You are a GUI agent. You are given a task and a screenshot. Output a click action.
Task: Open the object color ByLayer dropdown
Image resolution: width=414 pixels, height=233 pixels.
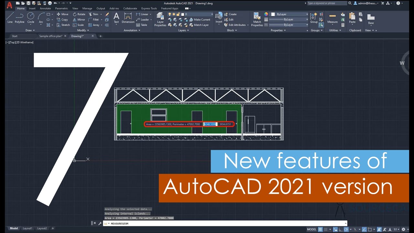coord(307,14)
